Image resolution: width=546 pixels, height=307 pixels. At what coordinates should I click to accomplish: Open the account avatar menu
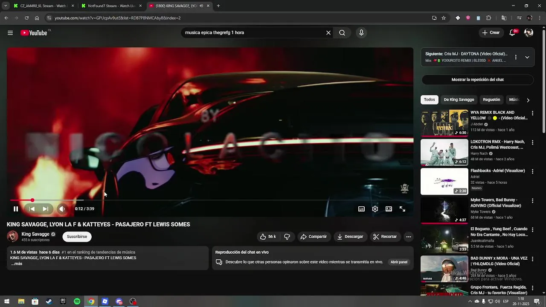[529, 33]
